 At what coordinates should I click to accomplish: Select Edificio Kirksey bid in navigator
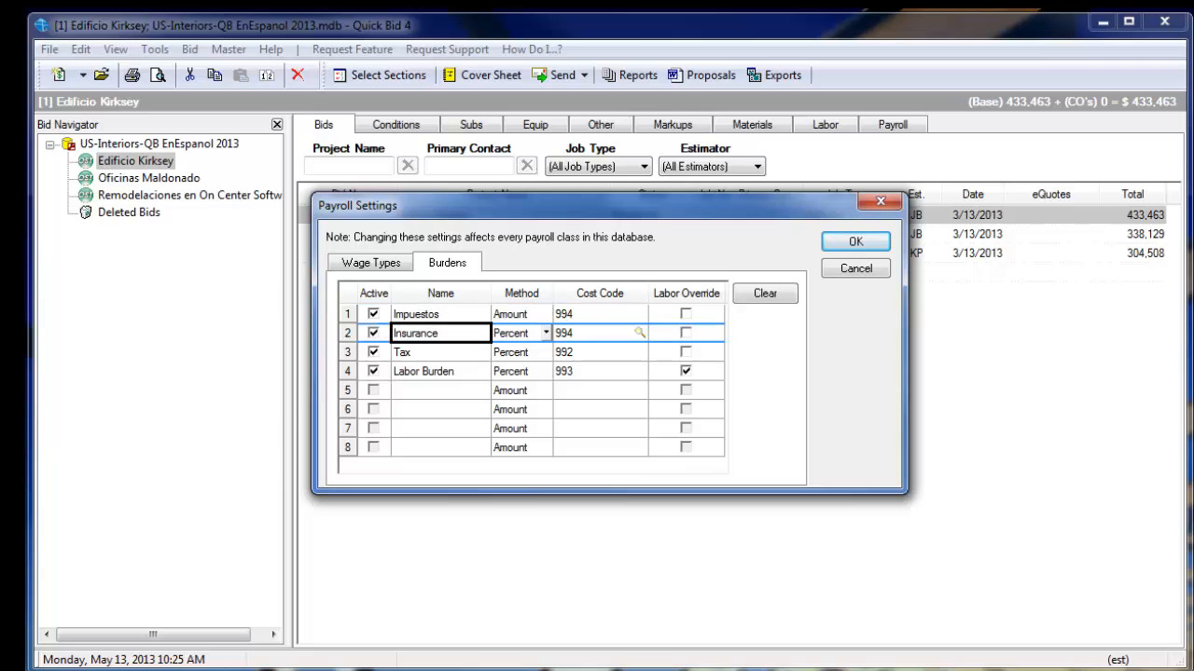pos(135,160)
